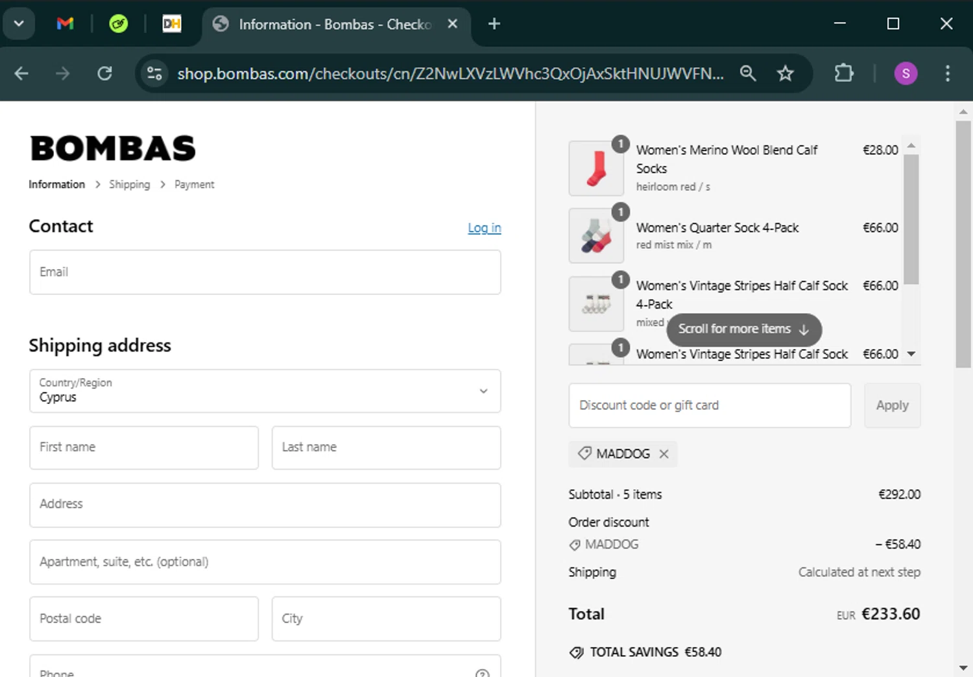The image size is (973, 677).
Task: Click the Apply discount button
Action: tap(892, 405)
